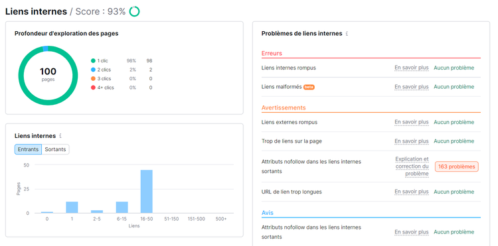Open En savoir plus for Liens malformés
Viewport: 498px width, 246px height.
point(411,87)
